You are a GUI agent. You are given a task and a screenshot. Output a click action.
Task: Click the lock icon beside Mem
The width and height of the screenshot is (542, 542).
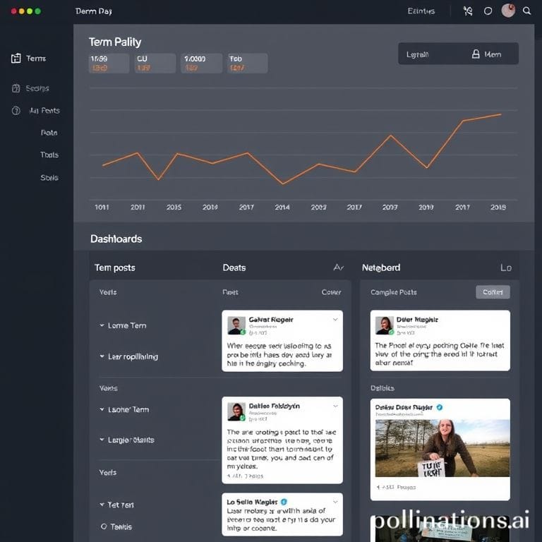(476, 54)
